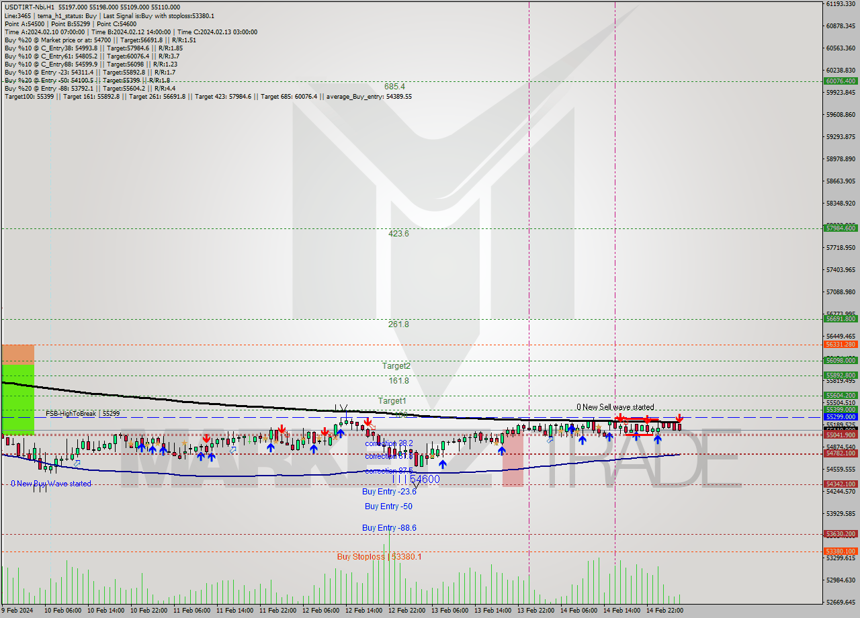The width and height of the screenshot is (860, 618).
Task: Click red price tag 53630.200
Action: (x=840, y=534)
